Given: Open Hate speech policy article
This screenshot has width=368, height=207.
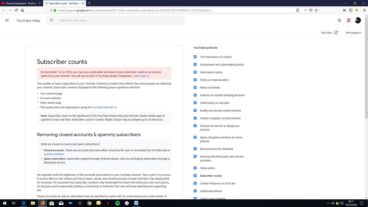Looking at the screenshot, I should (x=211, y=72).
